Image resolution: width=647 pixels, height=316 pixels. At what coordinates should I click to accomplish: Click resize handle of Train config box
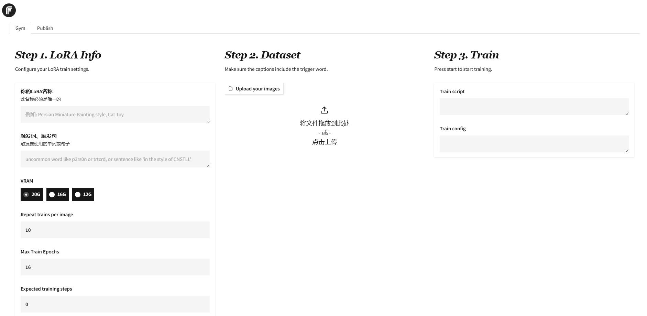[x=627, y=151]
